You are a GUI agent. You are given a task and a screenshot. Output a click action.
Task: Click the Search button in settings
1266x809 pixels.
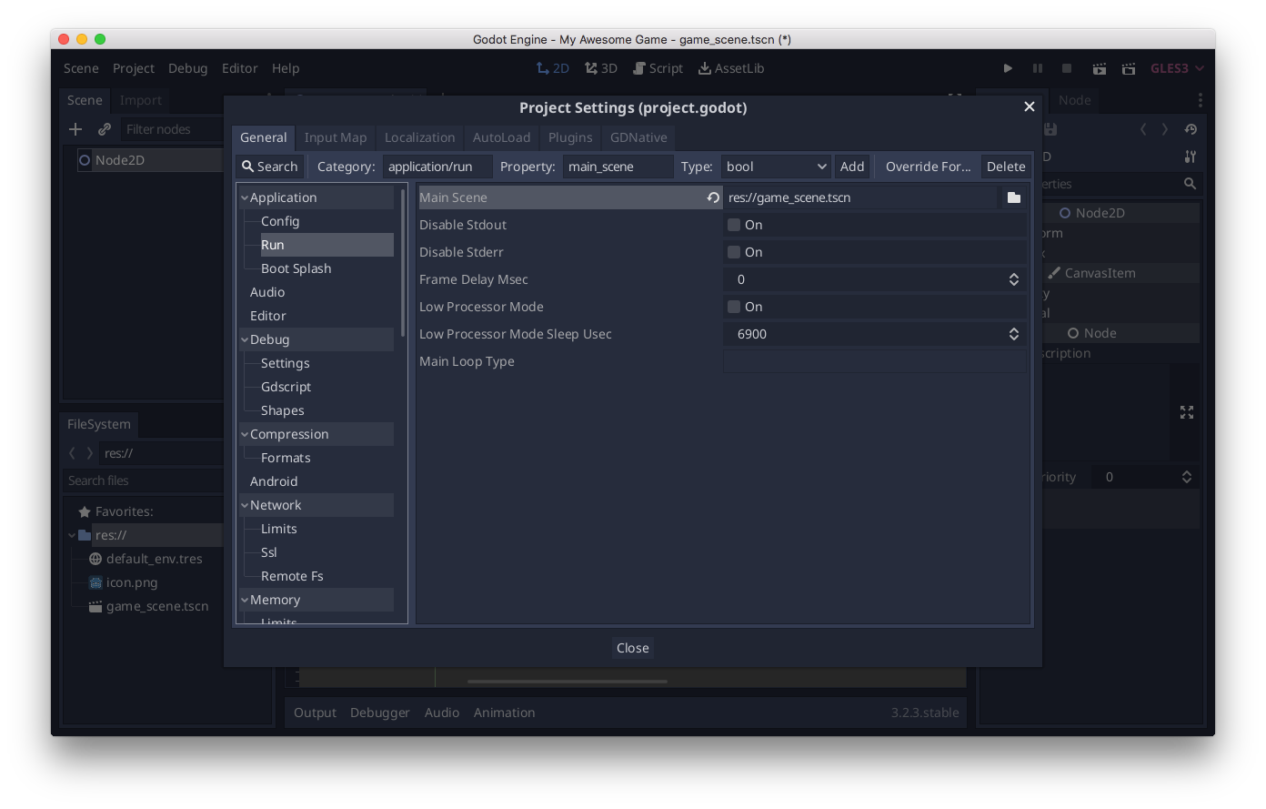click(270, 167)
